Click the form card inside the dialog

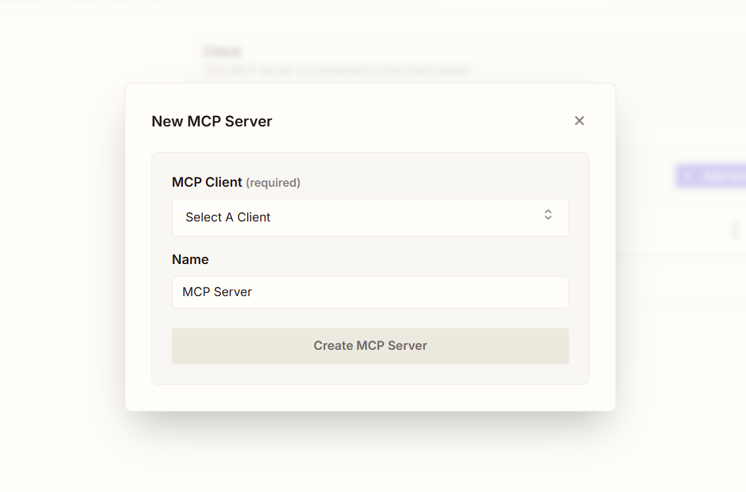(370, 267)
